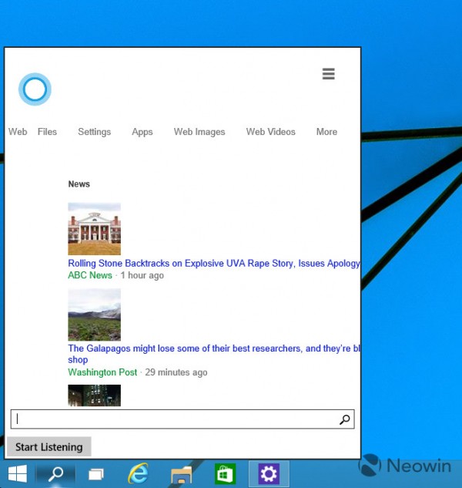Open Task View from taskbar
462x488 pixels.
96,473
